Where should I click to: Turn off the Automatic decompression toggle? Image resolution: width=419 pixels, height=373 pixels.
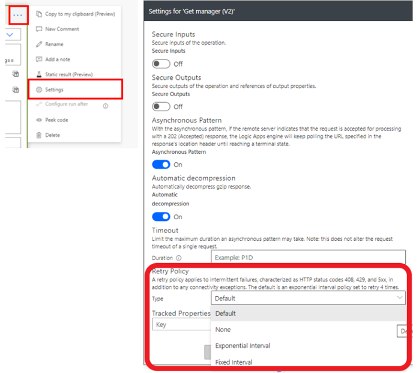tap(161, 217)
